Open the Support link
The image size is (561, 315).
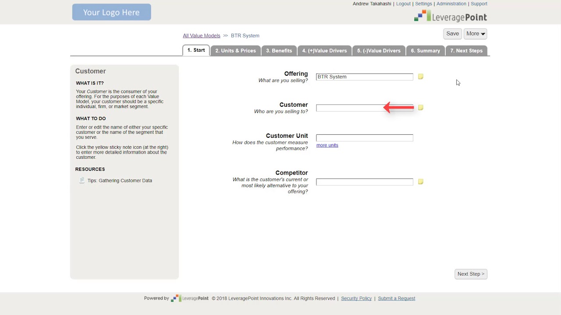pyautogui.click(x=479, y=4)
